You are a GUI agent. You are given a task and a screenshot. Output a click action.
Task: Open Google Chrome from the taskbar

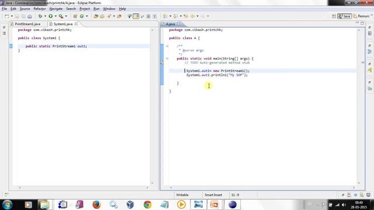[x=147, y=205]
